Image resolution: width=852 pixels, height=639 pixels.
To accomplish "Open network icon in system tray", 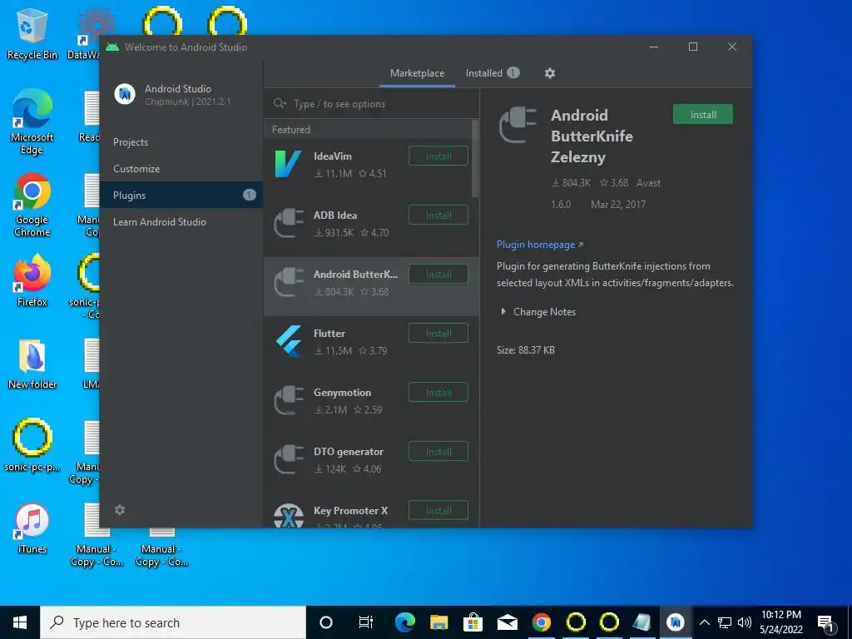I will point(725,622).
